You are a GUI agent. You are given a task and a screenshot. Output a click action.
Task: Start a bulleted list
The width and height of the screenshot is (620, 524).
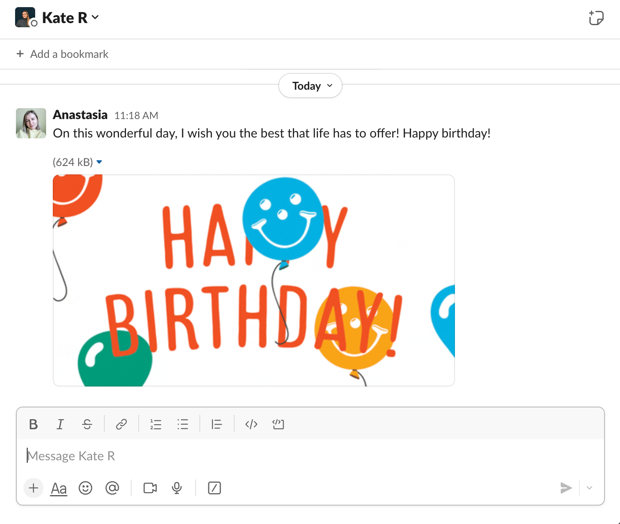tap(183, 425)
